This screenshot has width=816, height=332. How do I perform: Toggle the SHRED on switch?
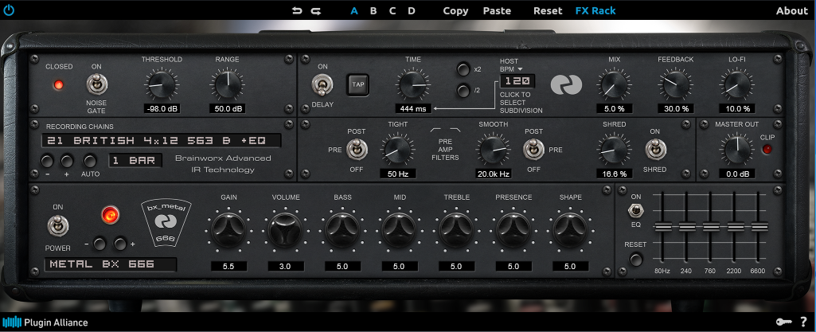point(654,150)
